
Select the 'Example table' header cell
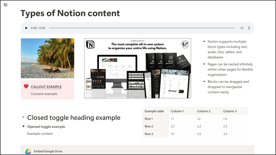click(x=156, y=111)
